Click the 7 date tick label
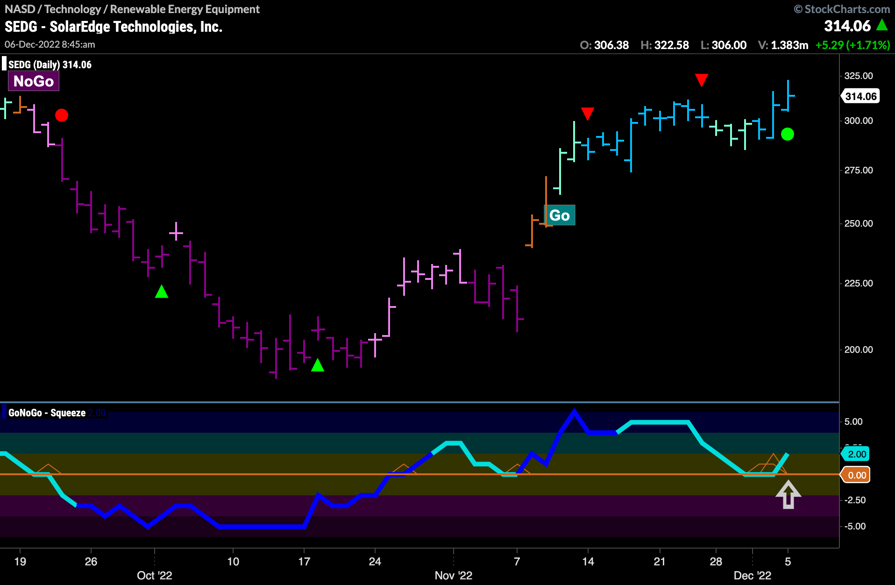 click(517, 561)
